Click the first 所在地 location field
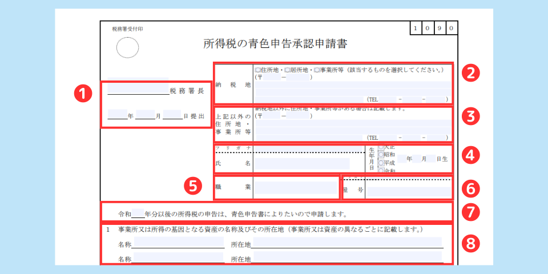Screen dimensions: 548x274 point(346,243)
